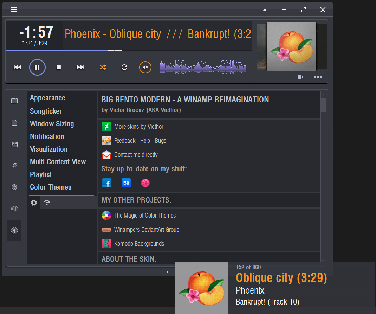Stop playback
The image size is (376, 314).
tap(59, 67)
